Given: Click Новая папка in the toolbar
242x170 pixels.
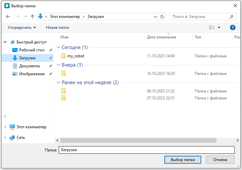Looking at the screenshot, I should [x=57, y=28].
